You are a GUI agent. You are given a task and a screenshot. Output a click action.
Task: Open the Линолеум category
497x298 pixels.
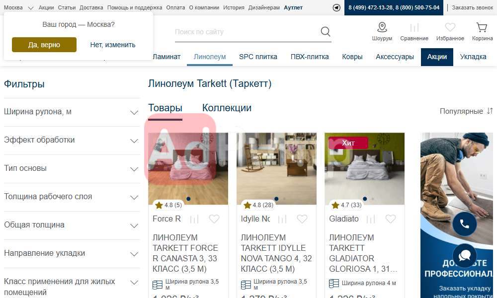point(210,57)
